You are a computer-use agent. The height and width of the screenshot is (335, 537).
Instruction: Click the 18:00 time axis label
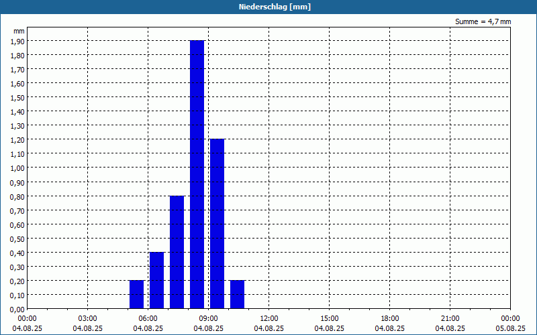coord(390,318)
